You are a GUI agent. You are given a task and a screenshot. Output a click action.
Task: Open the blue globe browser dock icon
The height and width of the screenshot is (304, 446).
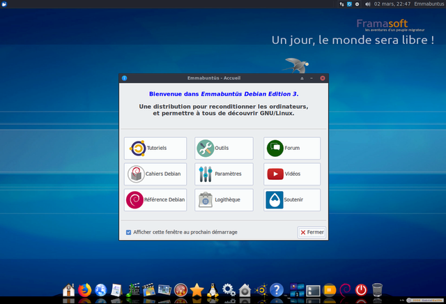point(100,290)
